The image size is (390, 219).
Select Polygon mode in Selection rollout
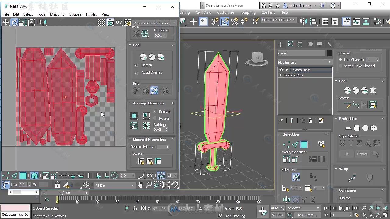304,144
